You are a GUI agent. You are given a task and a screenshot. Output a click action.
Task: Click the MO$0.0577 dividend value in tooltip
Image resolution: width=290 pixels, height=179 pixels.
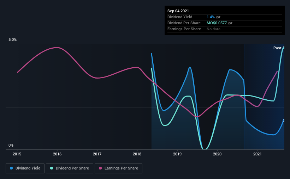pyautogui.click(x=217, y=23)
